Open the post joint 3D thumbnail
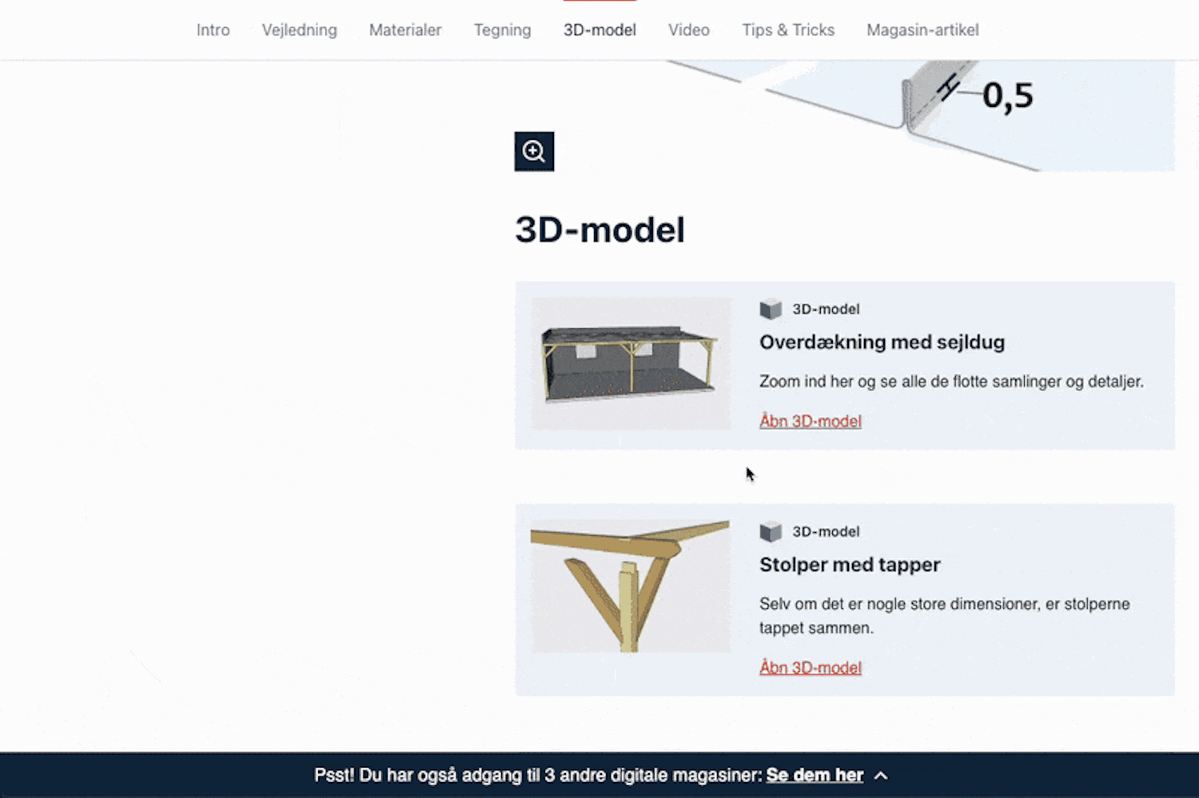Image resolution: width=1199 pixels, height=798 pixels. (x=631, y=586)
